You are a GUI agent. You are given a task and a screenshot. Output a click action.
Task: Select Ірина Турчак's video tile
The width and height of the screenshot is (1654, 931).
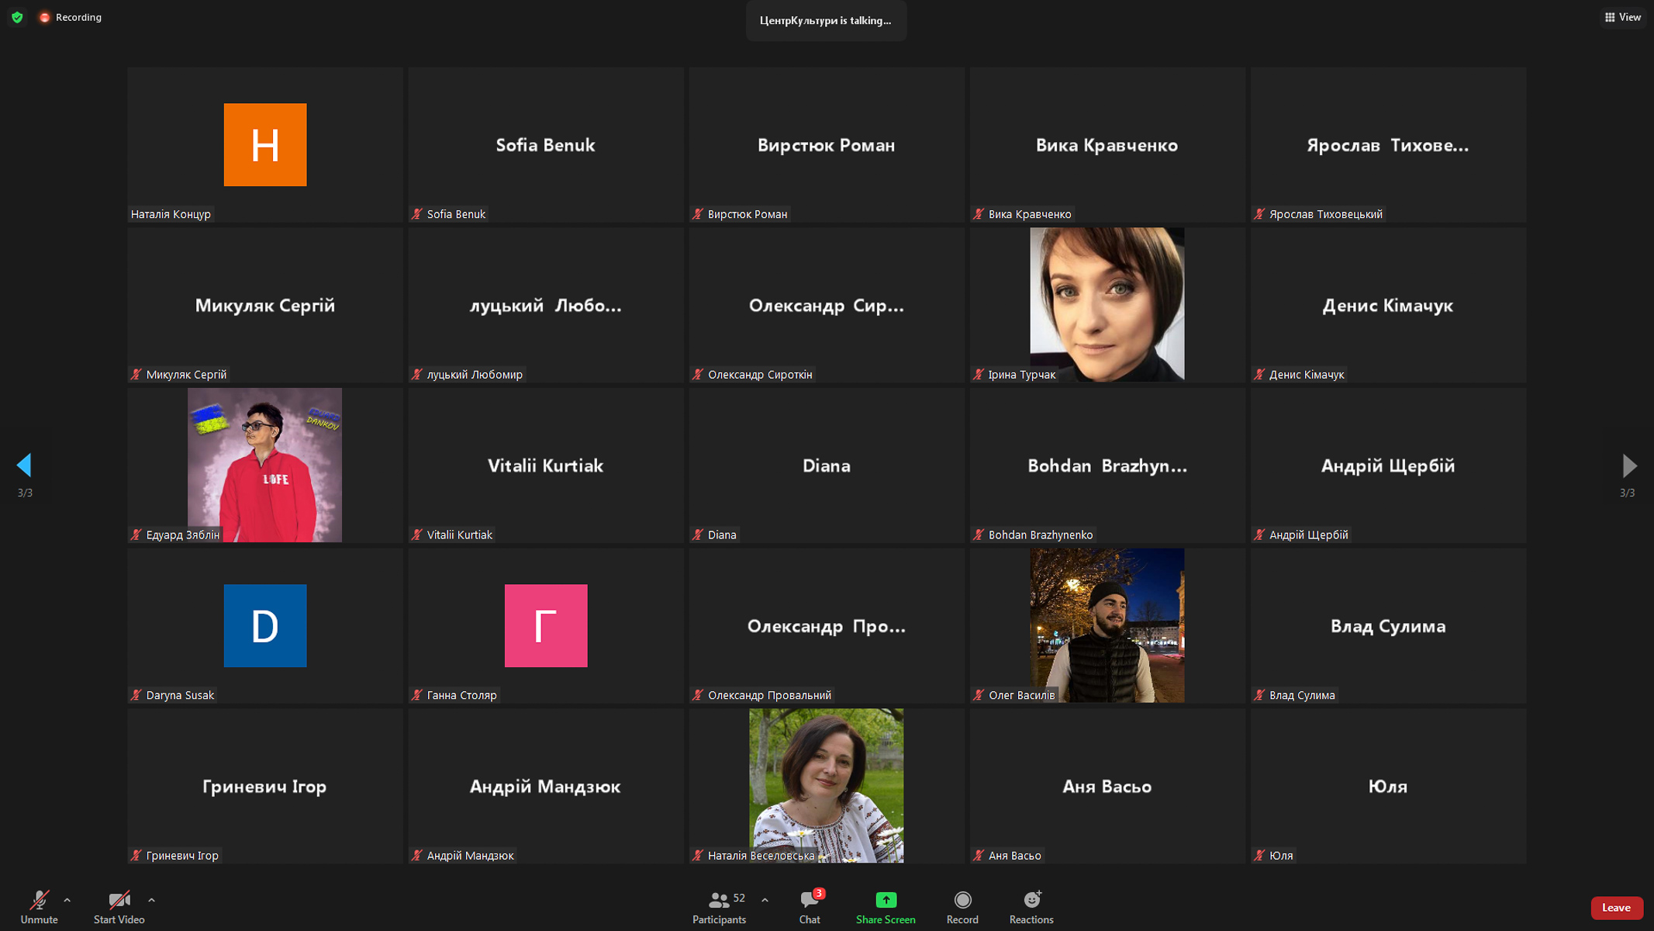pos(1107,304)
